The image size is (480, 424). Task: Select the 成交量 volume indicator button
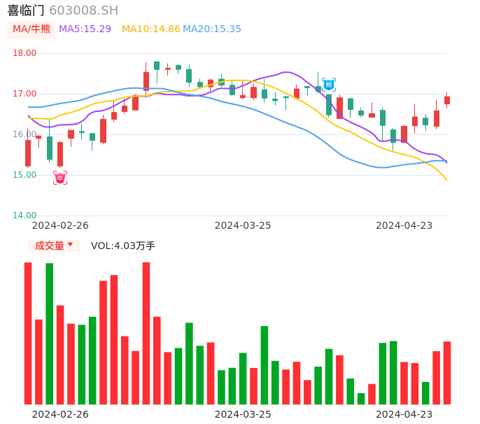[x=50, y=246]
